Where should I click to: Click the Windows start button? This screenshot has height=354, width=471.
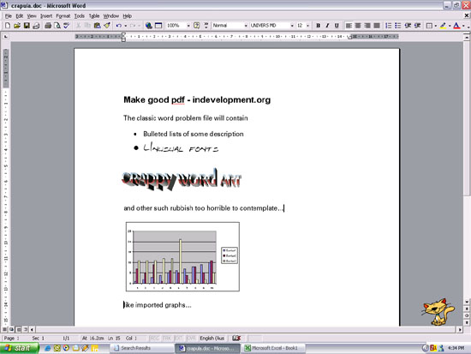19,348
